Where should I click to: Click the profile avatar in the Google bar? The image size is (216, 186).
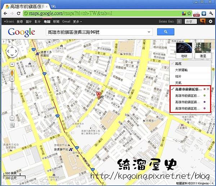pyautogui.click(x=203, y=21)
